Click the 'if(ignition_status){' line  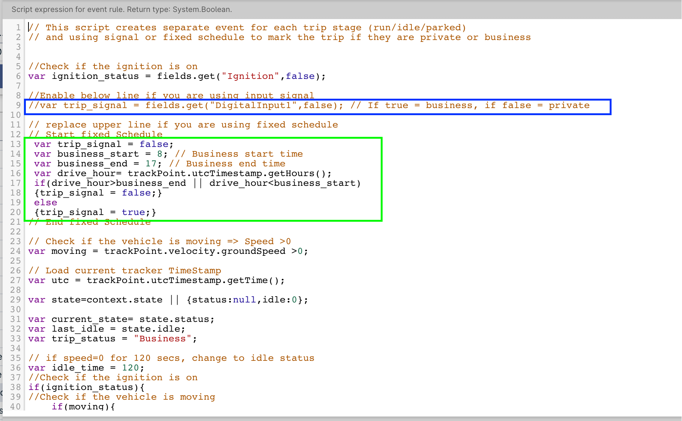(87, 387)
